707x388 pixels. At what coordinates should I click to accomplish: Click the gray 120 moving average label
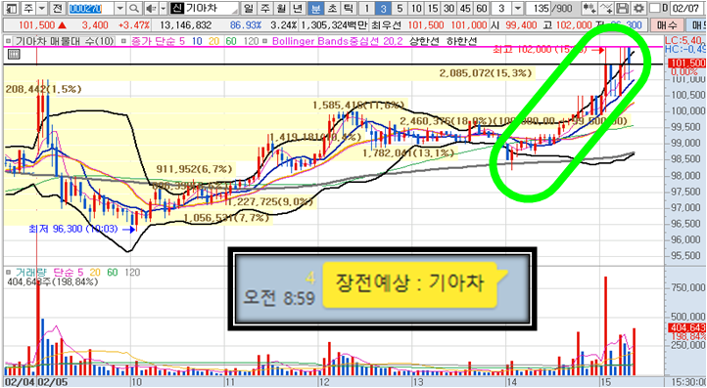point(251,41)
